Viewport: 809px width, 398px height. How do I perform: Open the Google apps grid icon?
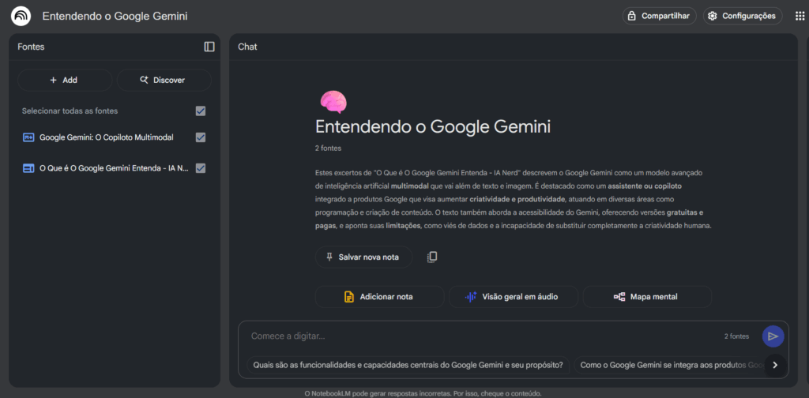(x=800, y=16)
